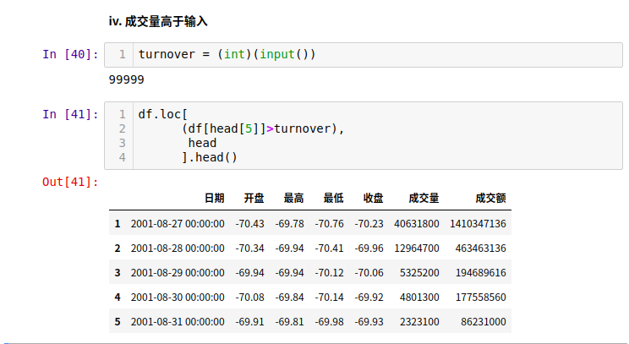Click row index 1 in output table

[118, 224]
